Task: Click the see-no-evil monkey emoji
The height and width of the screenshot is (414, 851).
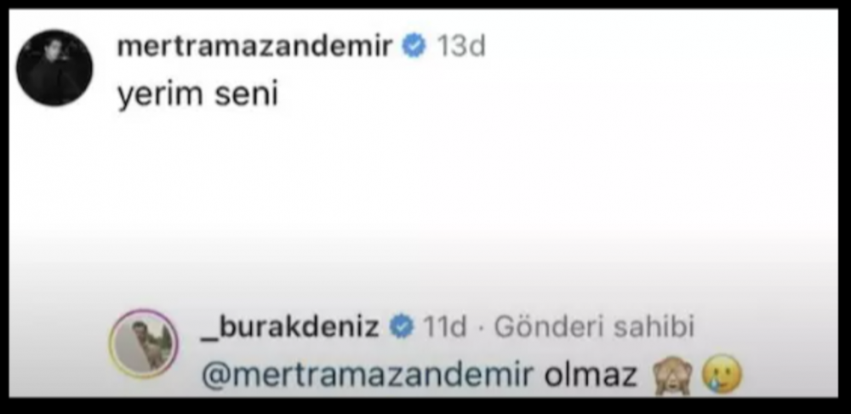Action: coord(673,376)
